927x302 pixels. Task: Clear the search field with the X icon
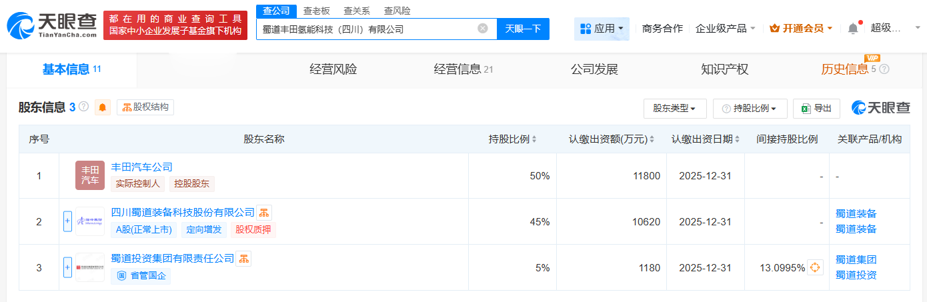[483, 29]
